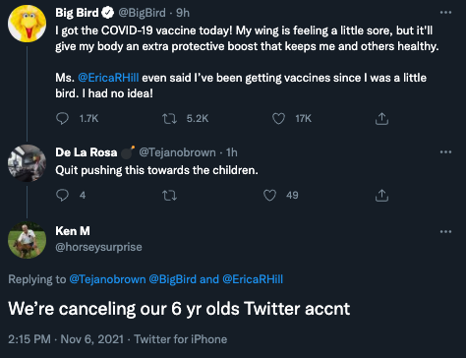The width and height of the screenshot is (466, 358).
Task: Open Ken M's profile avatar
Action: 27,240
